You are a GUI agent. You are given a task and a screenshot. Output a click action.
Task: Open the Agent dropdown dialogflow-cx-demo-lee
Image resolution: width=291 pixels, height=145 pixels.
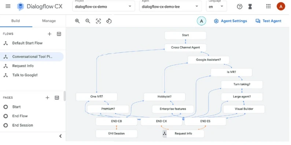point(170,7)
